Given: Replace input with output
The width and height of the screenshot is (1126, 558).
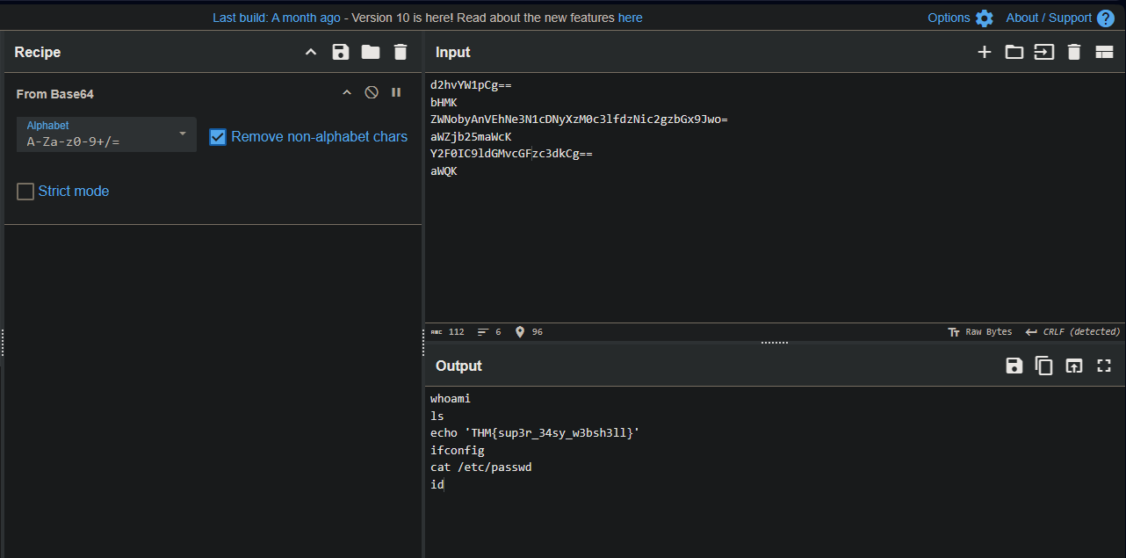Looking at the screenshot, I should point(1074,366).
